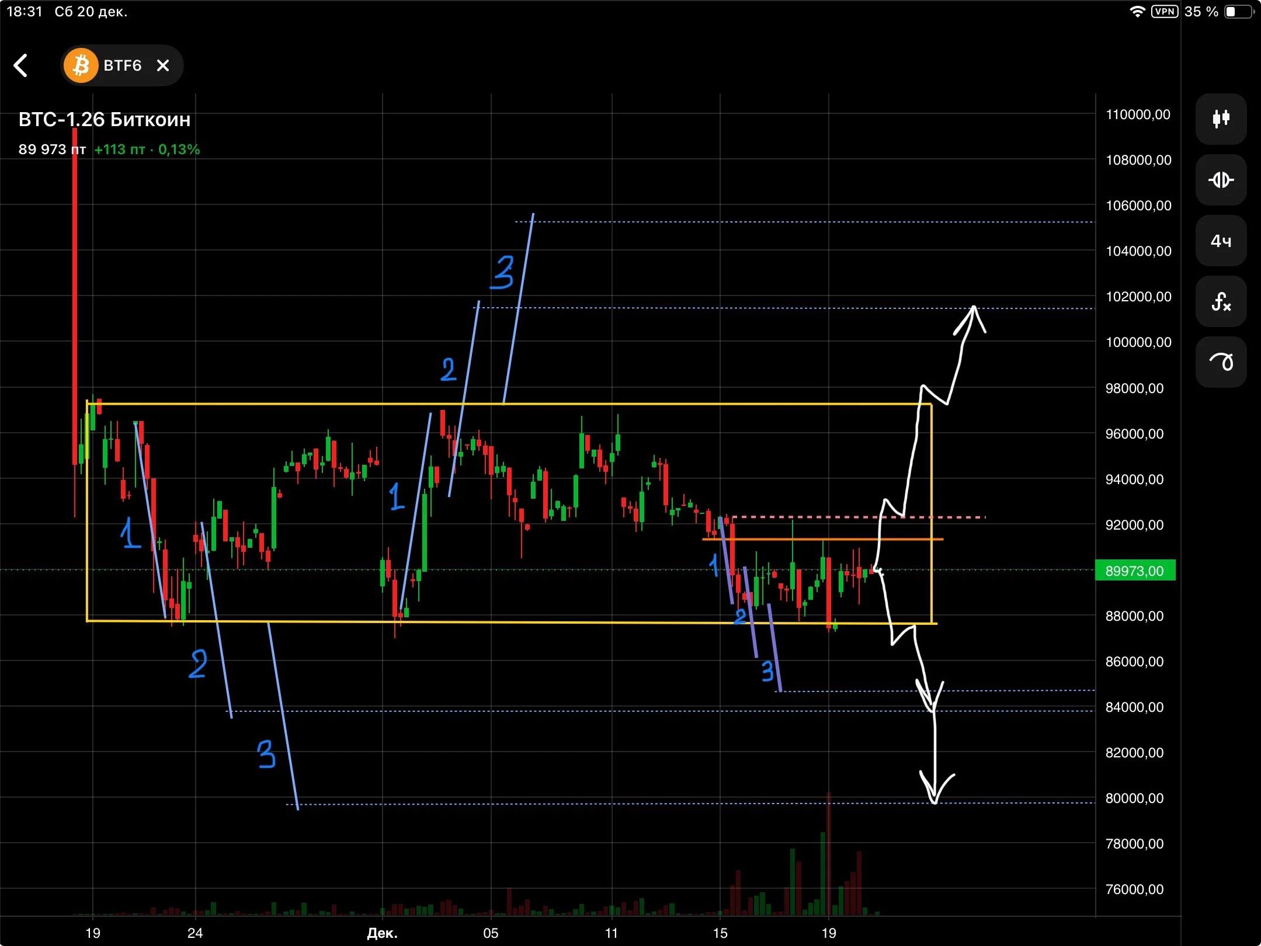Open the BTF6 ticker chip
Screen dimensions: 1261x946
[x=122, y=65]
